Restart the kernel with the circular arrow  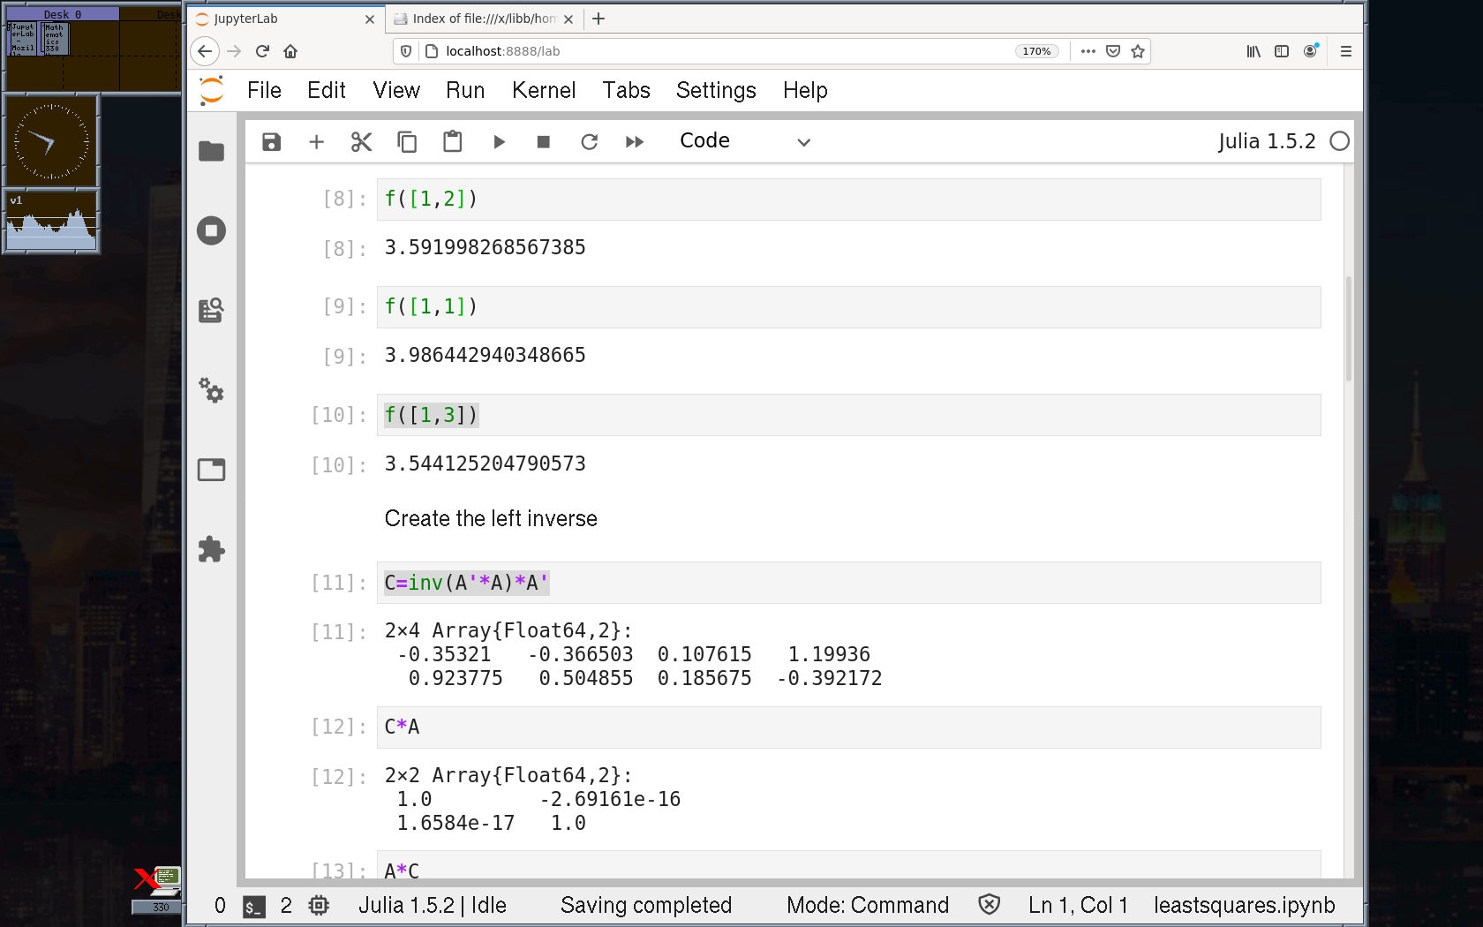[589, 142]
